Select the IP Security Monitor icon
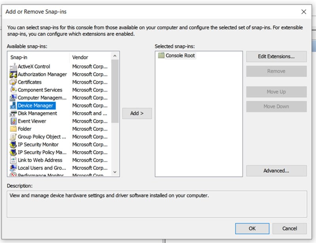Image resolution: width=316 pixels, height=243 pixels. pyautogui.click(x=13, y=145)
